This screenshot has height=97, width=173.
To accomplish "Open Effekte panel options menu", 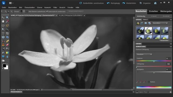I will point(171,20).
